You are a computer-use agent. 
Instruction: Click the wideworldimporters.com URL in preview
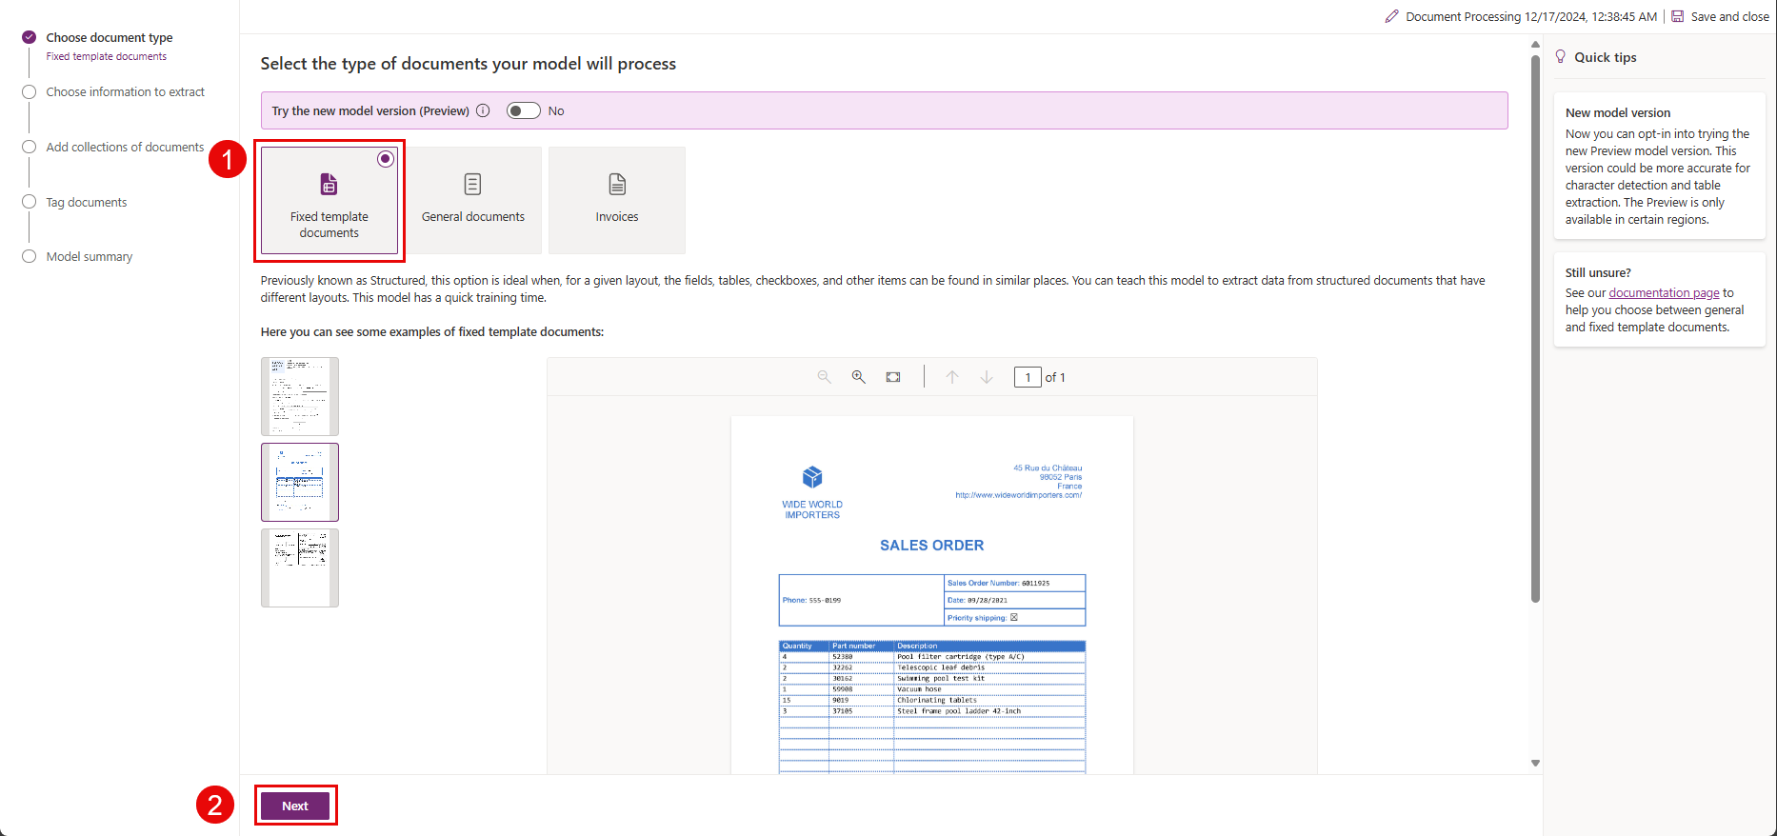point(1019,495)
